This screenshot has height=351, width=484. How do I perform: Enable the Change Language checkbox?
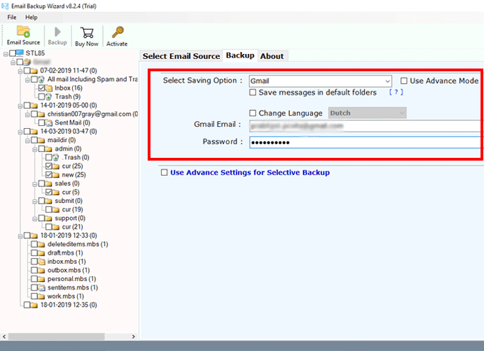click(x=252, y=113)
